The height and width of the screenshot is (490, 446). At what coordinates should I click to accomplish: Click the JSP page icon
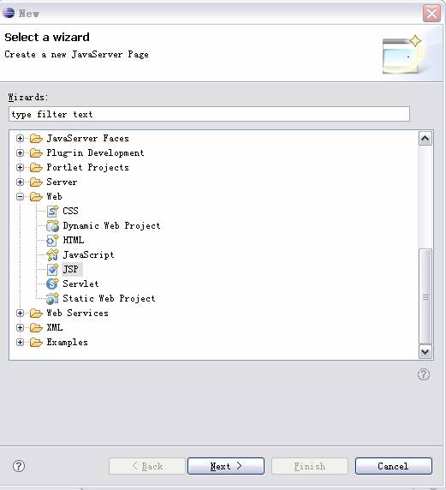(x=52, y=269)
